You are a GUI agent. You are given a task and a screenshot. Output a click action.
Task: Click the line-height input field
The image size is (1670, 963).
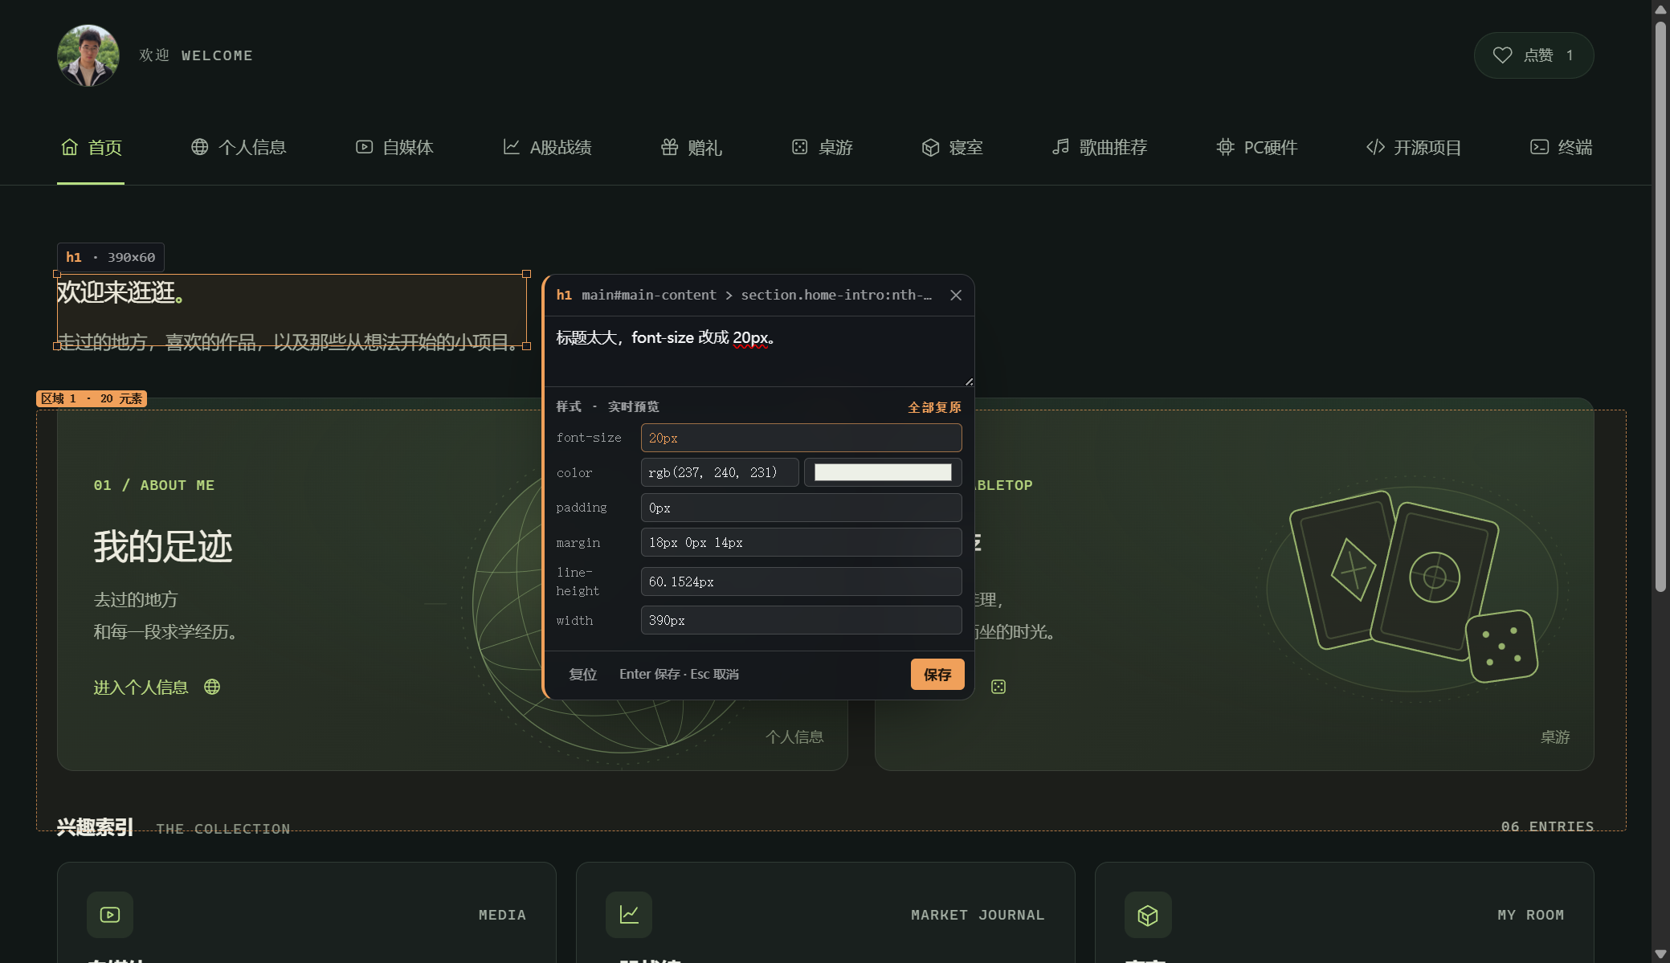tap(801, 581)
